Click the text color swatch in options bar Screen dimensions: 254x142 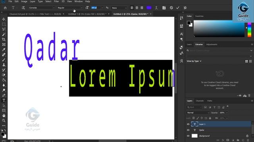(149, 8)
